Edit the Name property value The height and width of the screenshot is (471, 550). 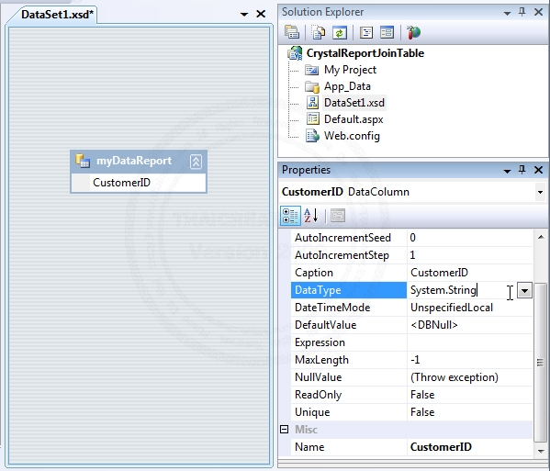470,447
